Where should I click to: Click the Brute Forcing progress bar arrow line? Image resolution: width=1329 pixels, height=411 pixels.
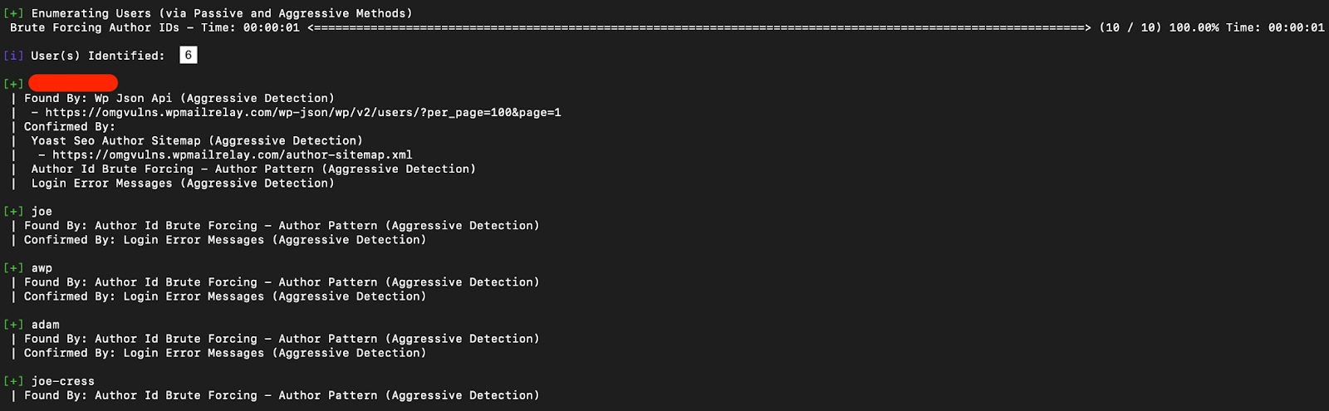pos(699,28)
